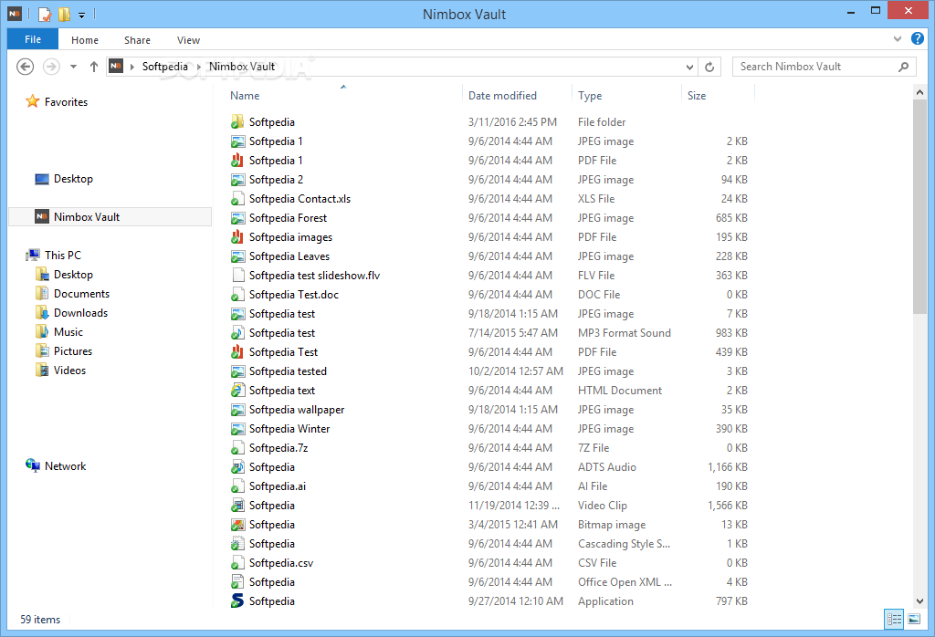Open the File ribbon tab

click(33, 39)
